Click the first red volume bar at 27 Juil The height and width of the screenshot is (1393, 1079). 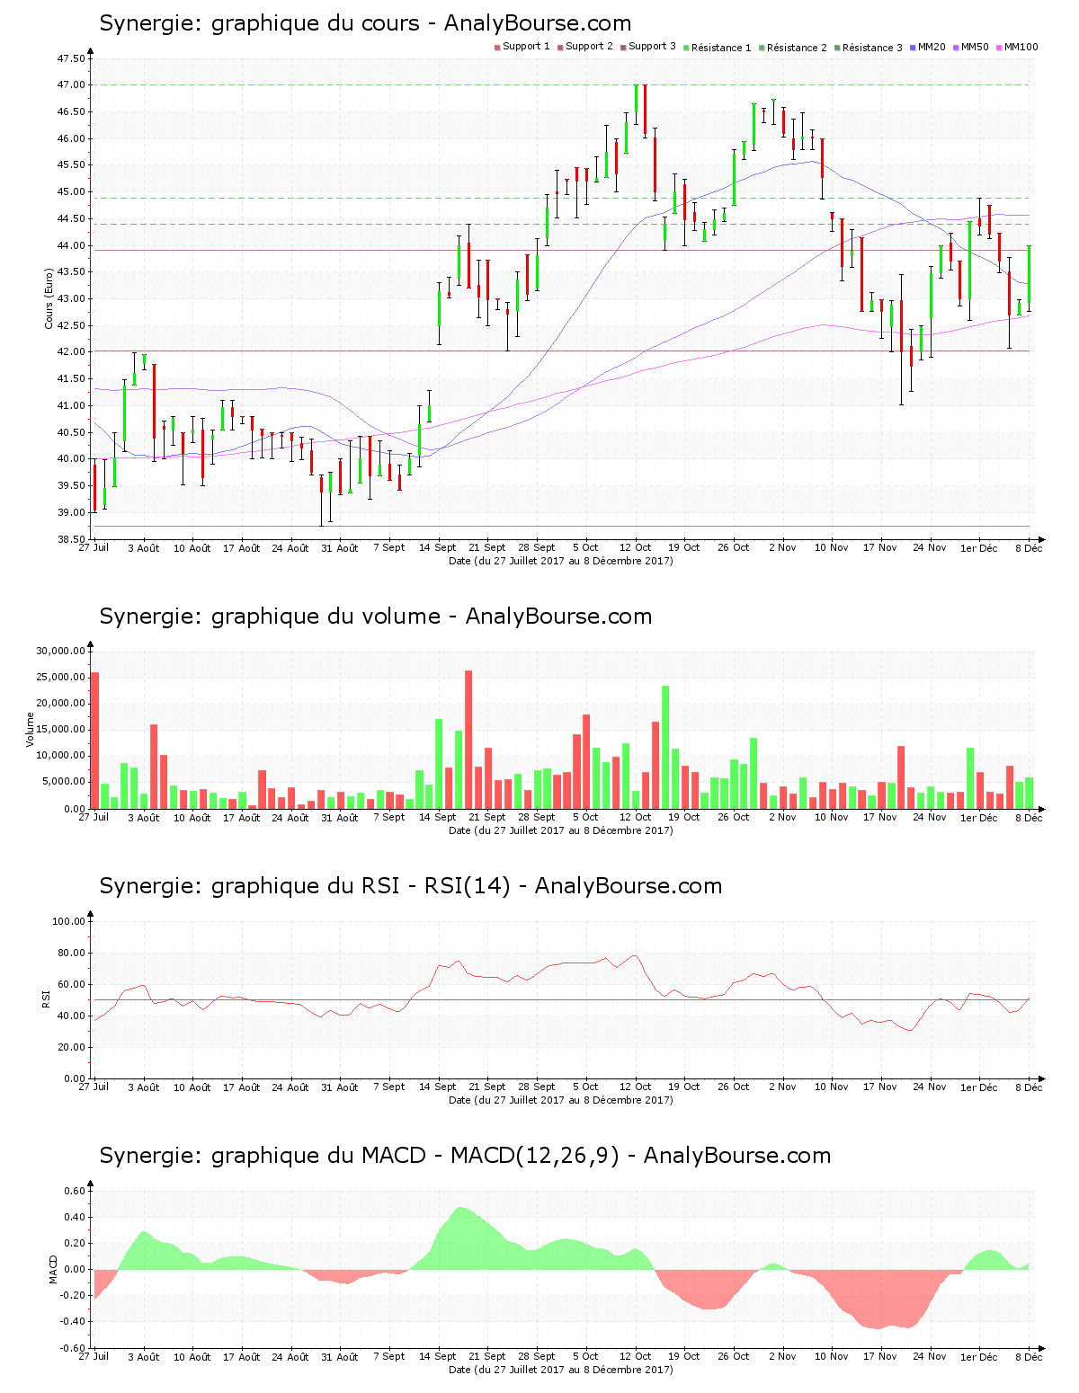coord(94,741)
